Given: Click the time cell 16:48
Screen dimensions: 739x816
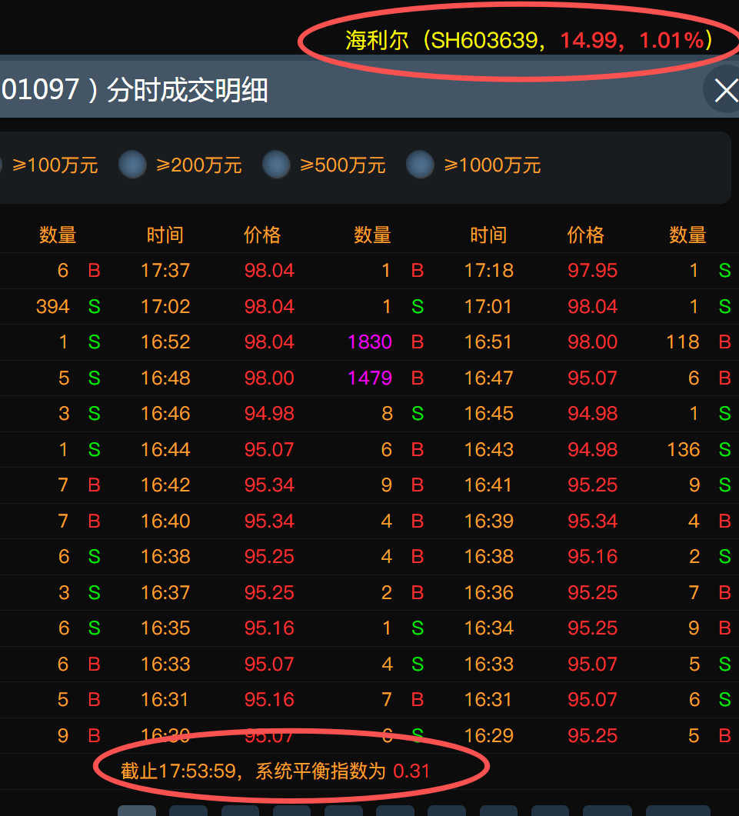Looking at the screenshot, I should (165, 378).
